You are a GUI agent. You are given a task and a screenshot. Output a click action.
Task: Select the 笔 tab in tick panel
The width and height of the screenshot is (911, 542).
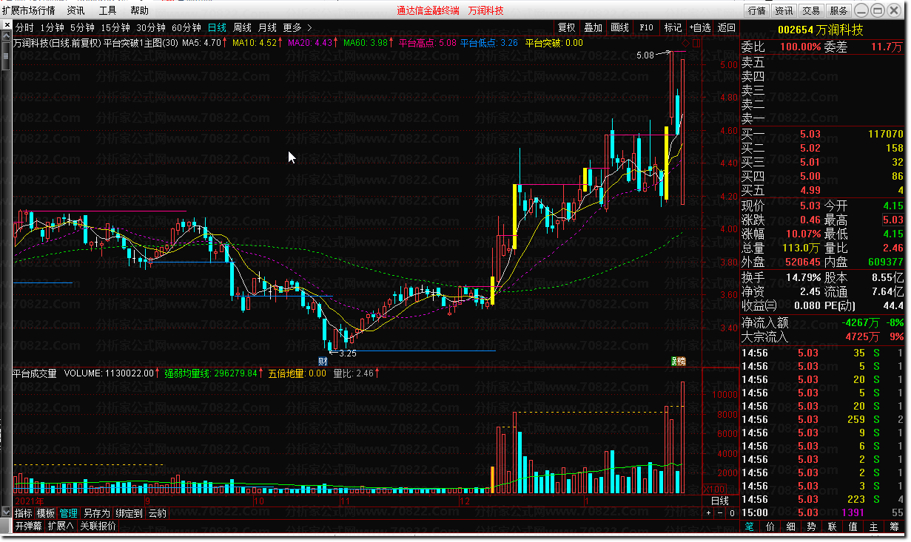point(750,526)
